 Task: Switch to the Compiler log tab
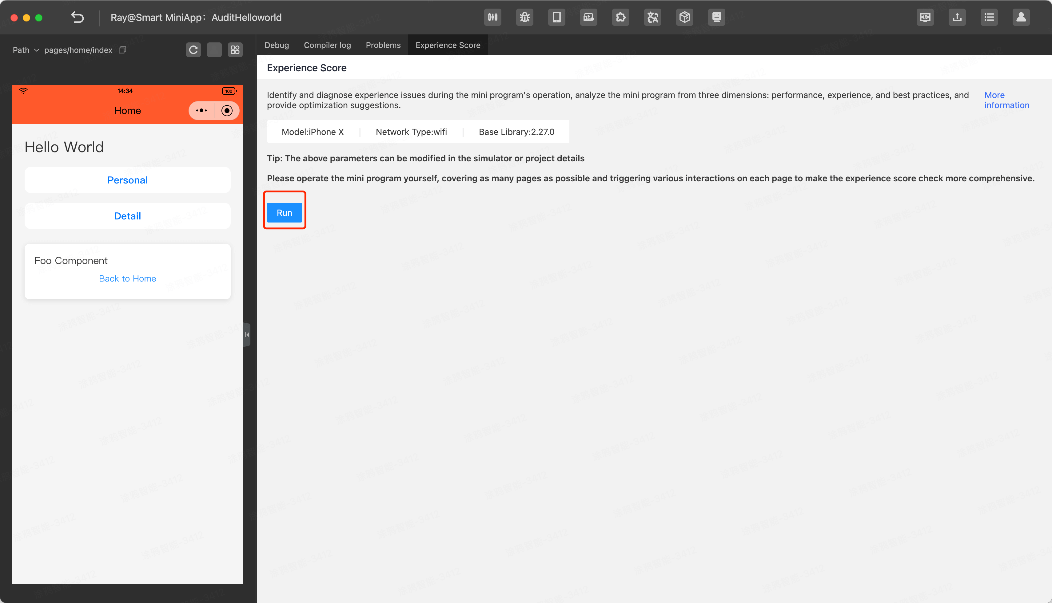click(327, 45)
